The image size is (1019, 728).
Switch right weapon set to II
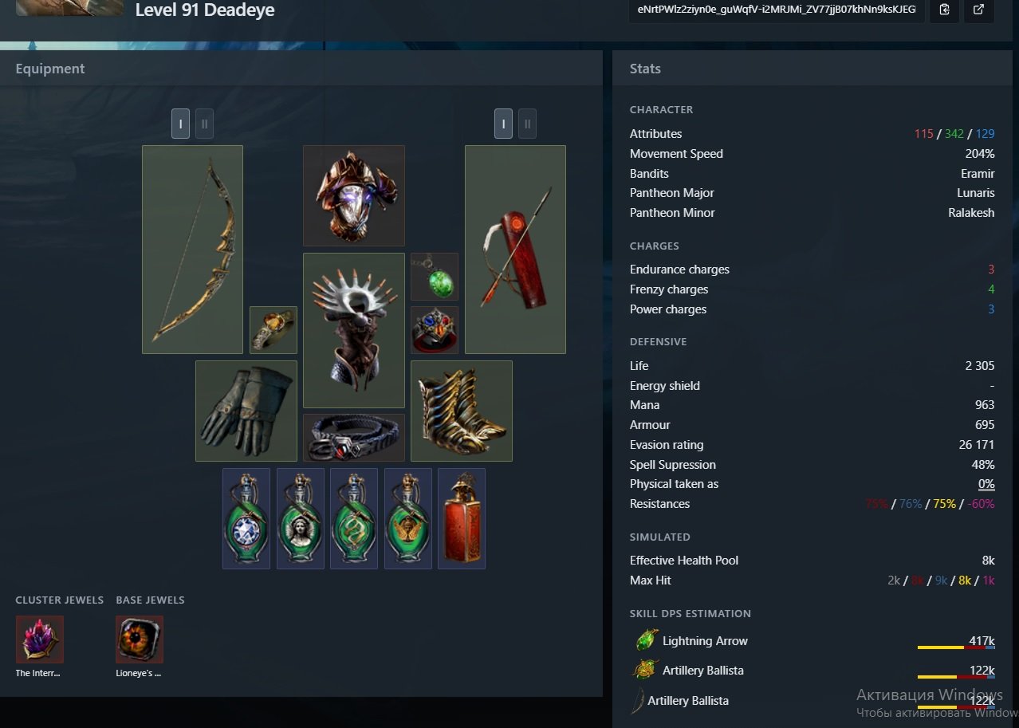point(527,124)
